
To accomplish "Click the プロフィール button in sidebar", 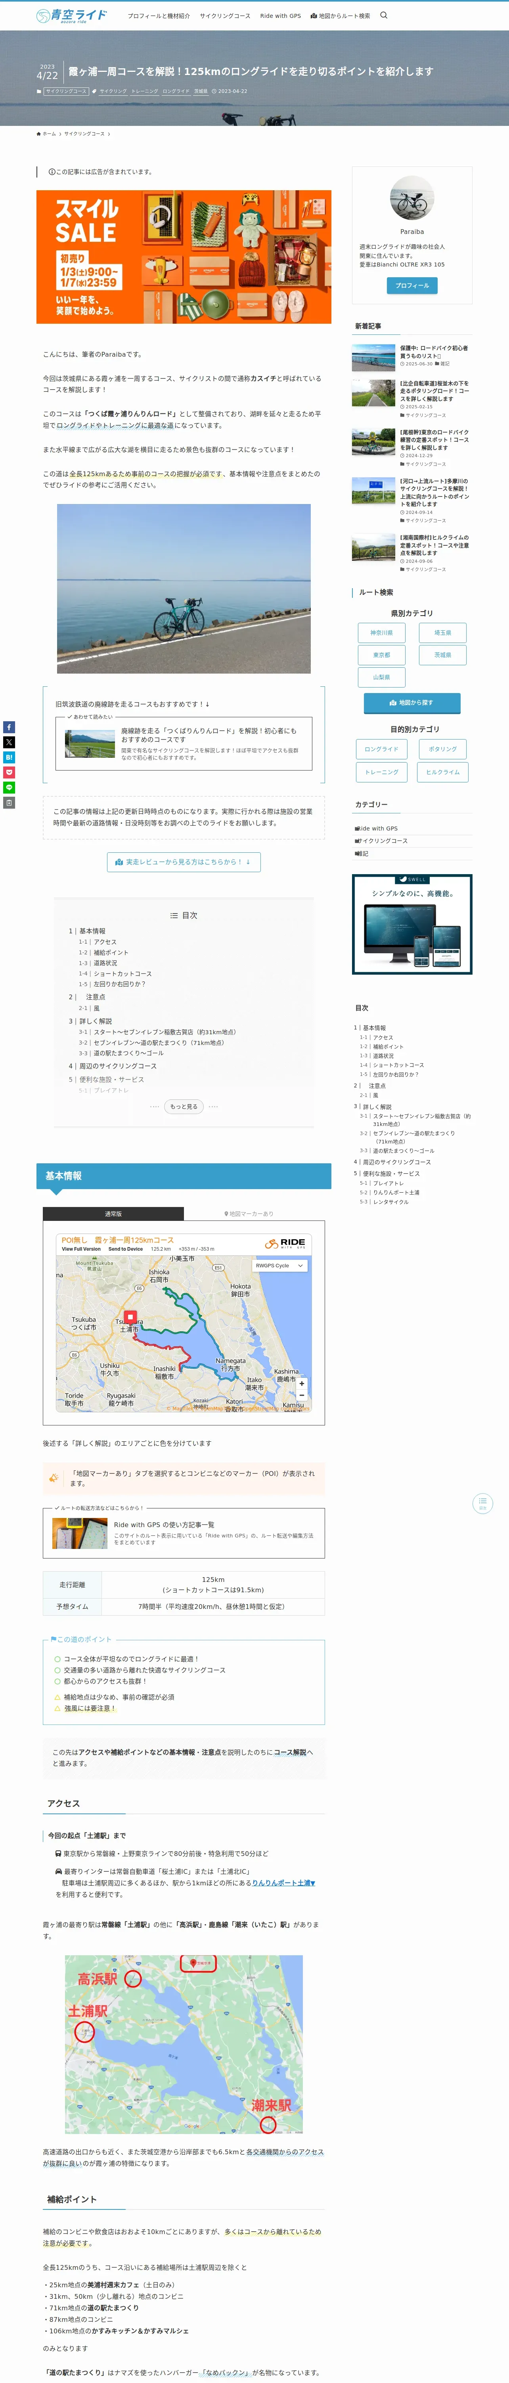I will tap(412, 286).
